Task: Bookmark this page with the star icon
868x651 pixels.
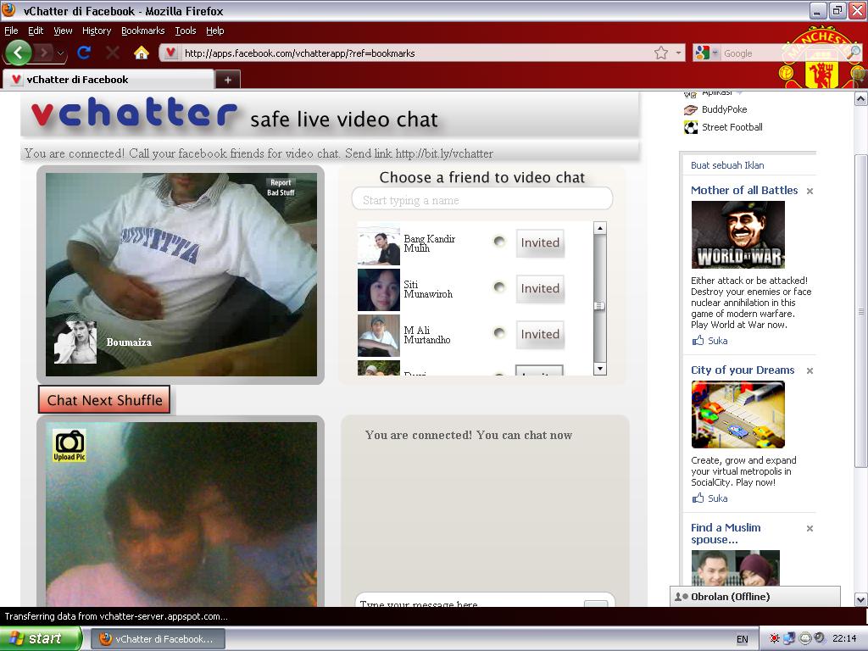Action: coord(661,53)
